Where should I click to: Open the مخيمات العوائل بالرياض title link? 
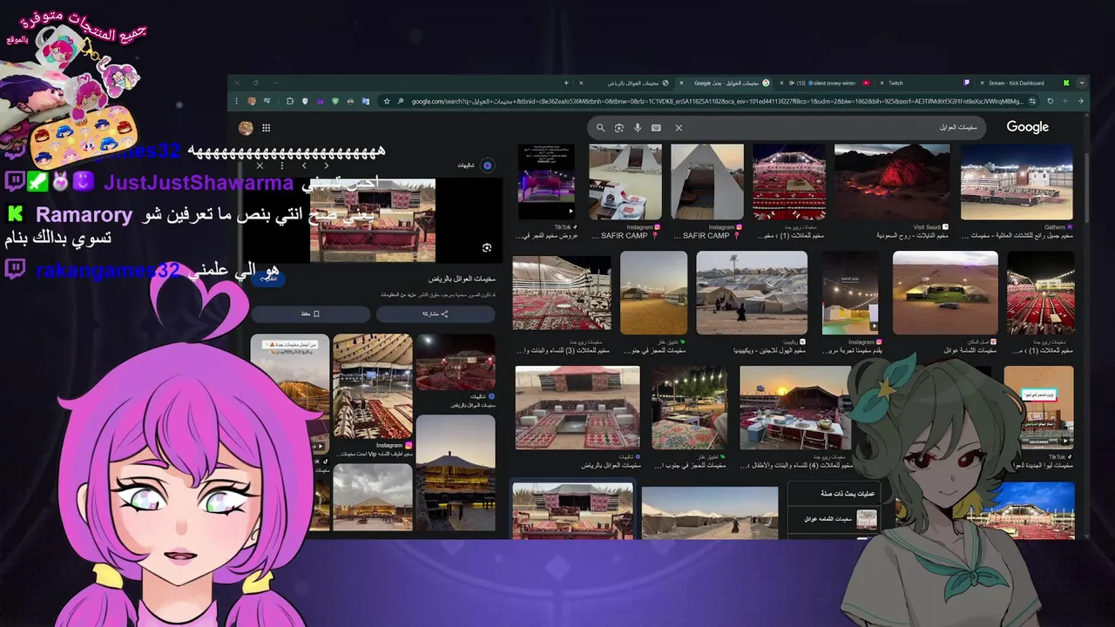tap(462, 280)
